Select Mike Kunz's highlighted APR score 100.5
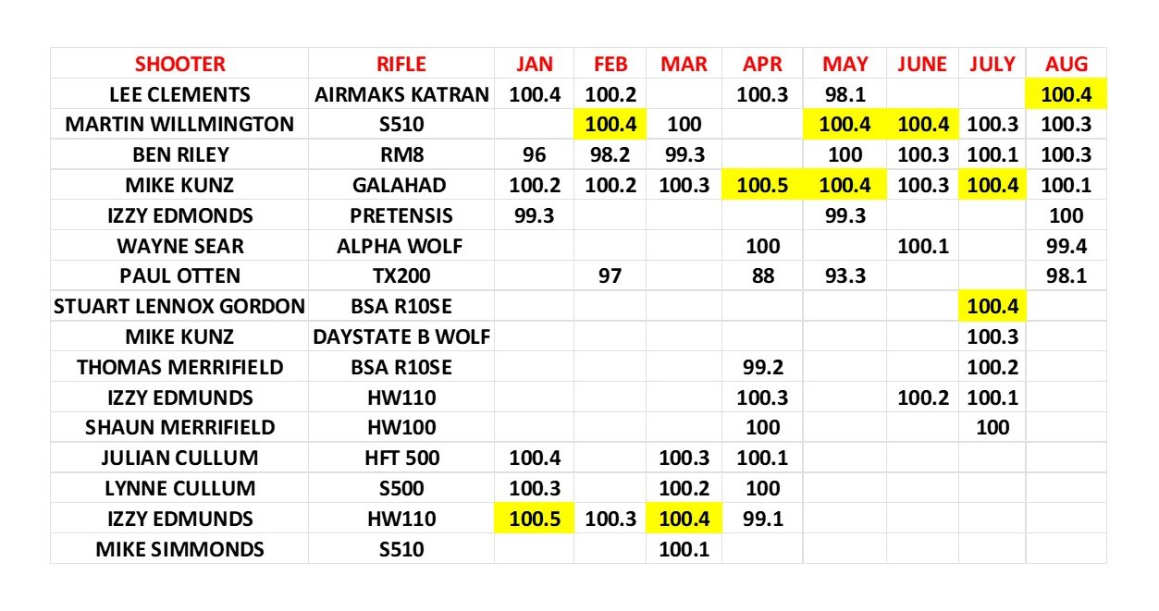 tap(762, 186)
